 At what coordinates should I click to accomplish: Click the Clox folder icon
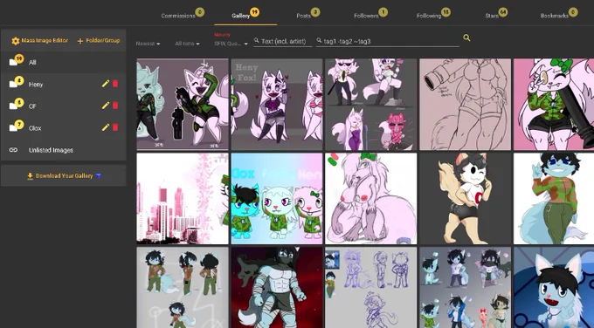pos(16,126)
